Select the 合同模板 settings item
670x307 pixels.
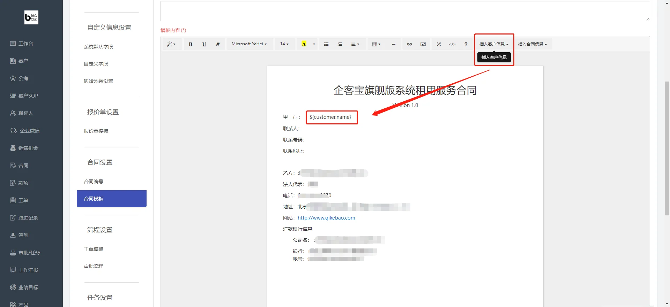coord(112,199)
